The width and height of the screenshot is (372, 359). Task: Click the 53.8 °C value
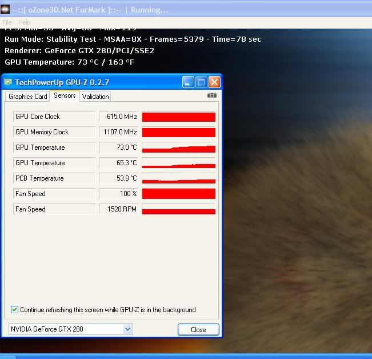pyautogui.click(x=119, y=178)
